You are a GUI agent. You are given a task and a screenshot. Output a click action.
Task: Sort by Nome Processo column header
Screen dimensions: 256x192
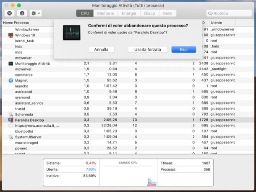click(x=16, y=23)
